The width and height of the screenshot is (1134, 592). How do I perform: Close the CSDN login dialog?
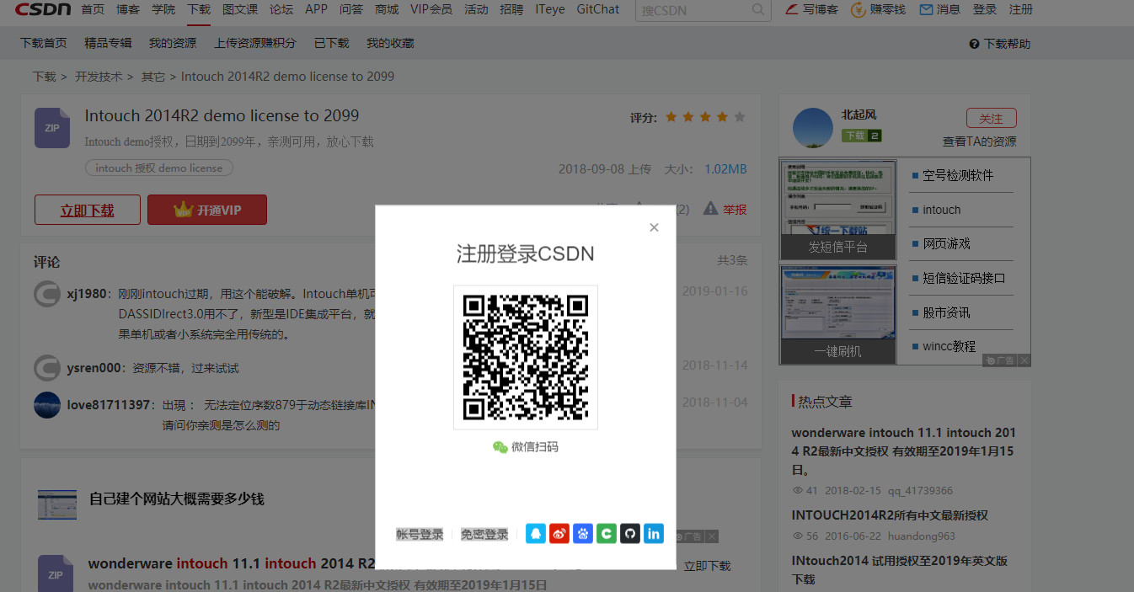pos(654,227)
